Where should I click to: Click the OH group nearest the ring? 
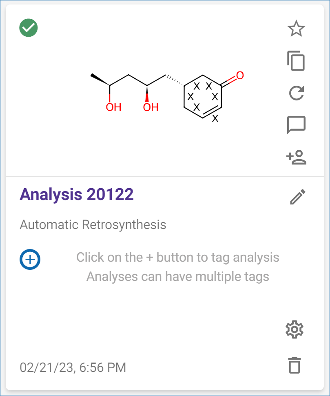pyautogui.click(x=151, y=107)
